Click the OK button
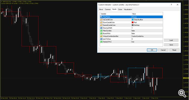This screenshot has height=100, width=189. coord(152,50)
